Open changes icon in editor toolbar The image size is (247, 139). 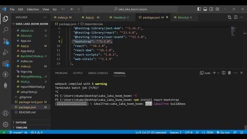coord(230,17)
